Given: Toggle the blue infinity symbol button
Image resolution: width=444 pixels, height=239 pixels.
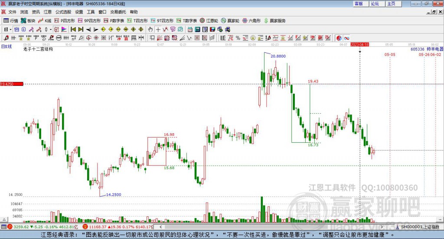Looking at the screenshot, I should [346, 38].
